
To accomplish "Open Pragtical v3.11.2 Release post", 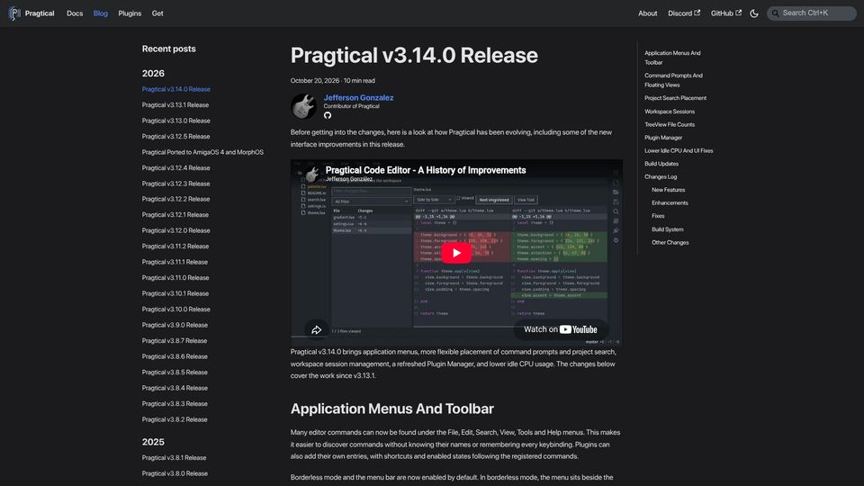I will [x=175, y=247].
